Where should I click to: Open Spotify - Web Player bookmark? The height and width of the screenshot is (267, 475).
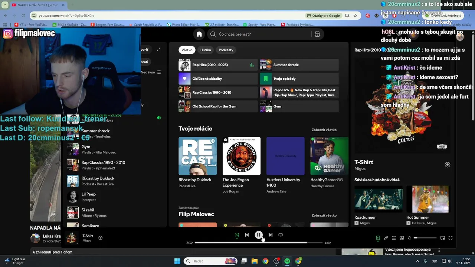259,24
